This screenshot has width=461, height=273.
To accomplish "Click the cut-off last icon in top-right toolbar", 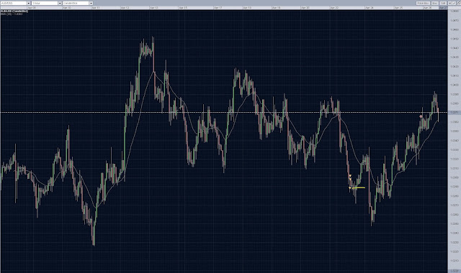I will coord(459,3).
